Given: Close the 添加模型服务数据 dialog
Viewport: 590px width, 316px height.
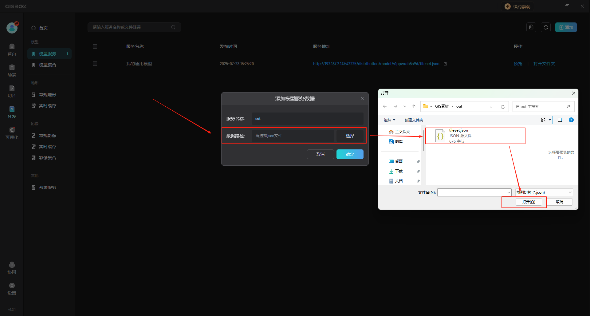Looking at the screenshot, I should tap(362, 98).
